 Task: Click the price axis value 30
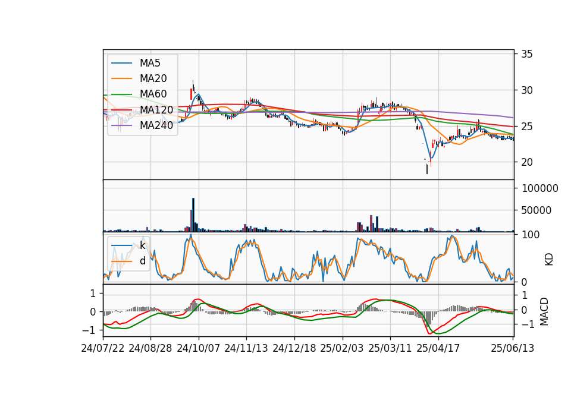point(527,90)
